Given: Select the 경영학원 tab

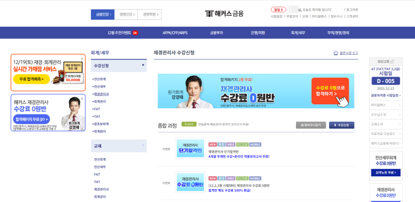Looking at the screenshot, I should (150, 15).
